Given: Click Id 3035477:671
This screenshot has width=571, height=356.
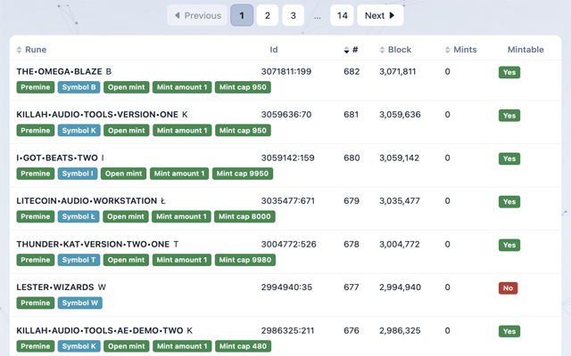Looking at the screenshot, I should click(287, 200).
